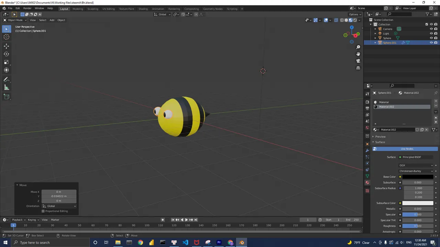This screenshot has height=247, width=440.
Task: Click the add material slot plus button
Action: tap(436, 102)
